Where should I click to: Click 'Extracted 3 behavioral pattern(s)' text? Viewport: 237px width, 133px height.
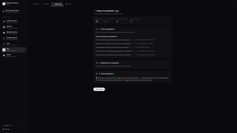point(109,80)
